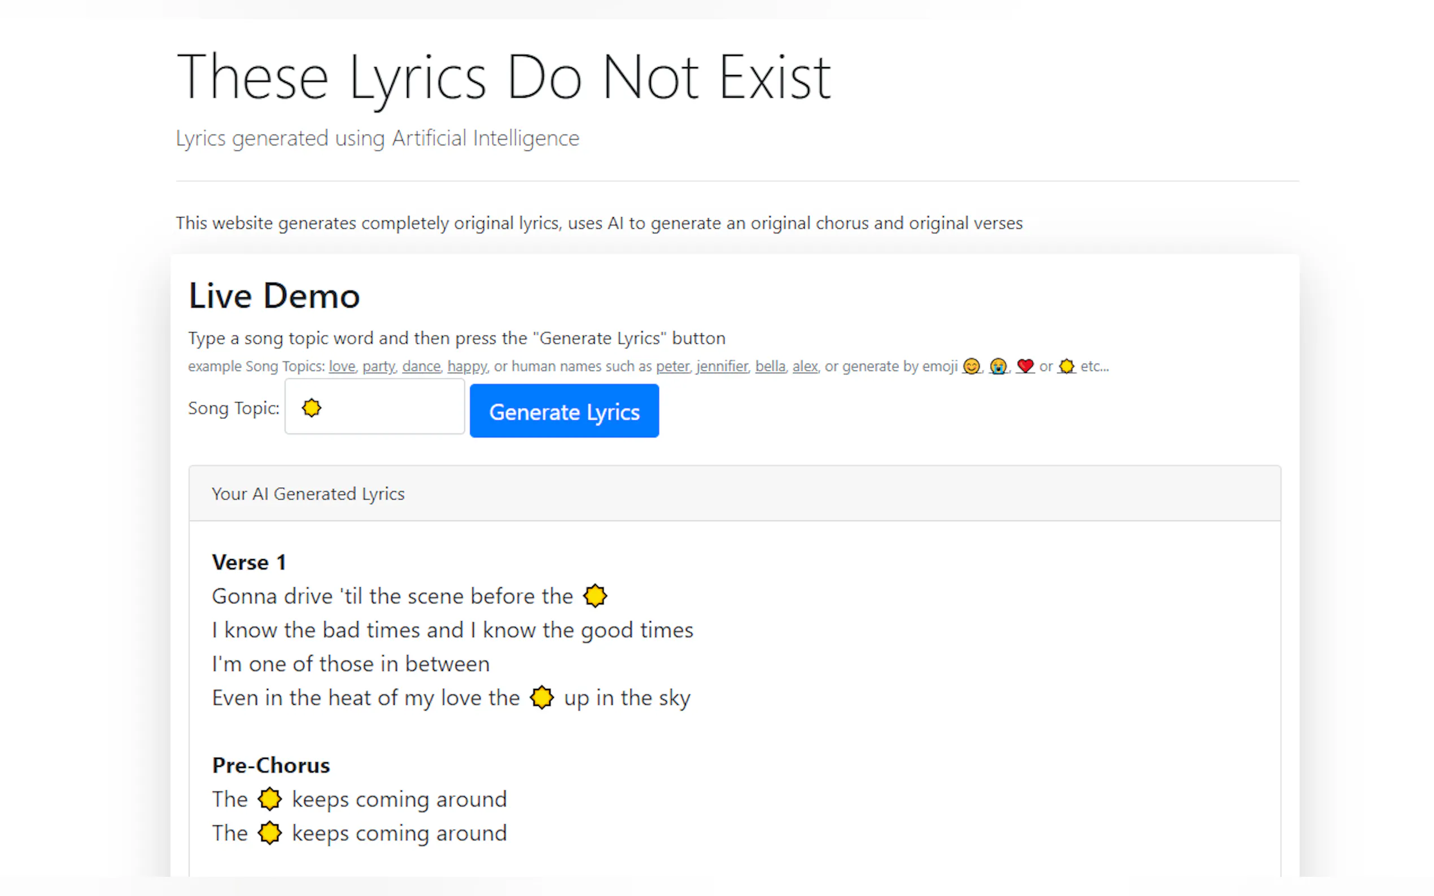Click the smiling face emoji topic link
The width and height of the screenshot is (1434, 896).
point(971,366)
